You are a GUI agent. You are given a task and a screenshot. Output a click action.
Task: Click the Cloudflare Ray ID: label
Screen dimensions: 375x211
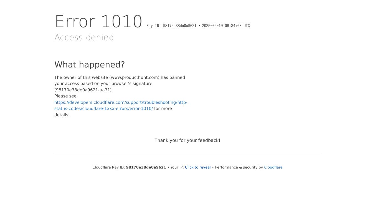(x=109, y=167)
